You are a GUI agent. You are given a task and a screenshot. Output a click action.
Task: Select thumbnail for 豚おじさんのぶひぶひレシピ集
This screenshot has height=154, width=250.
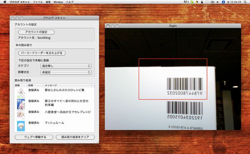21,93
